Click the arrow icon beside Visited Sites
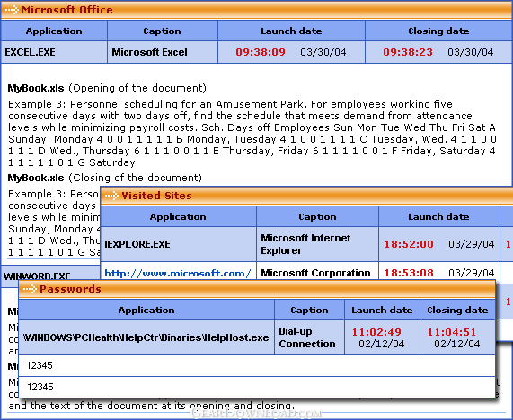Viewport: 513px width, 420px height. coord(111,196)
